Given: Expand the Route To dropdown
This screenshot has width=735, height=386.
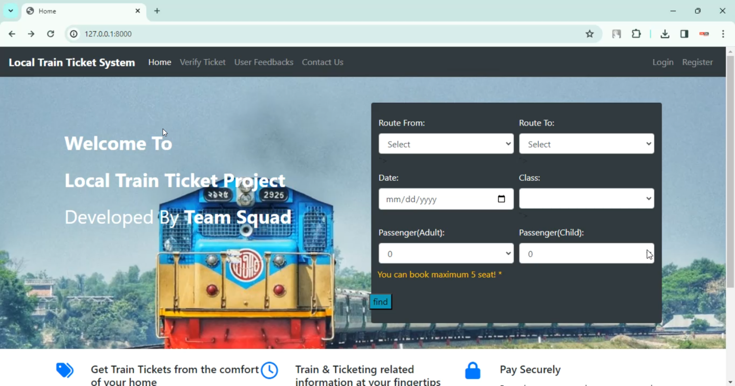Looking at the screenshot, I should (x=587, y=144).
